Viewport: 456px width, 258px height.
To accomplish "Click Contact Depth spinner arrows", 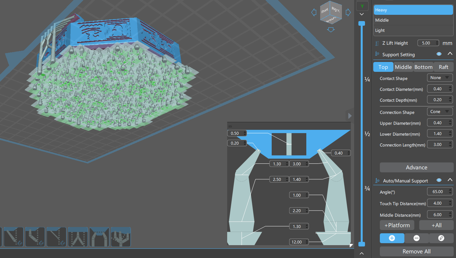I will (x=450, y=100).
